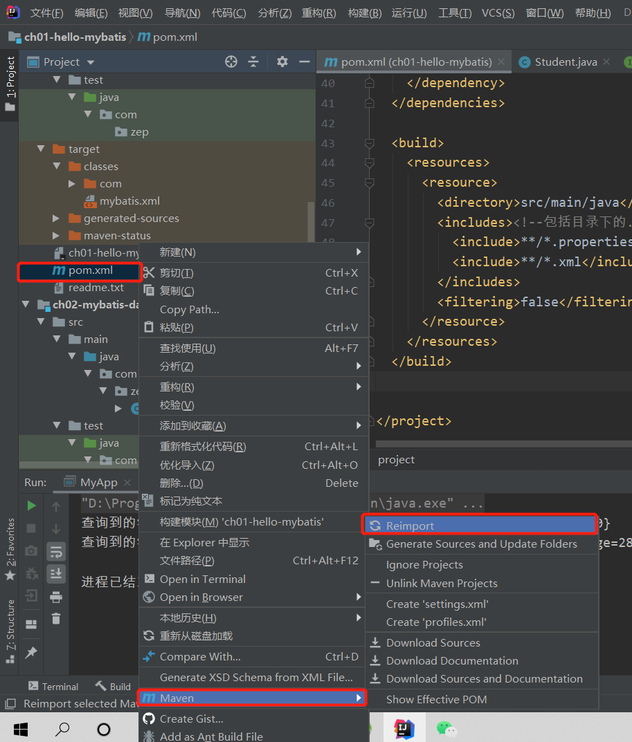632x742 pixels.
Task: Click the WeChat icon in taskbar
Action: pyautogui.click(x=446, y=729)
